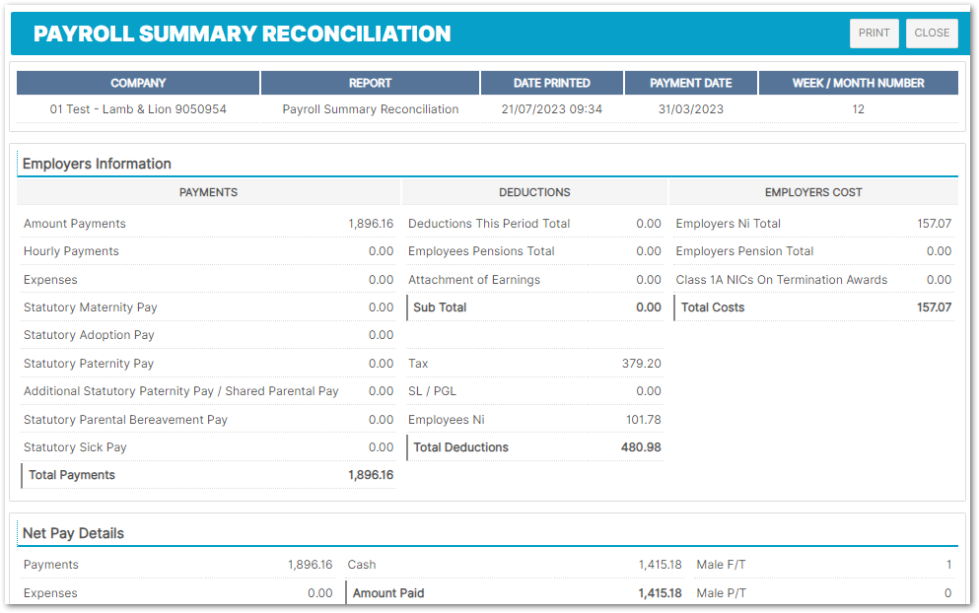Click the REPORT column header
The image size is (979, 613).
coord(370,83)
